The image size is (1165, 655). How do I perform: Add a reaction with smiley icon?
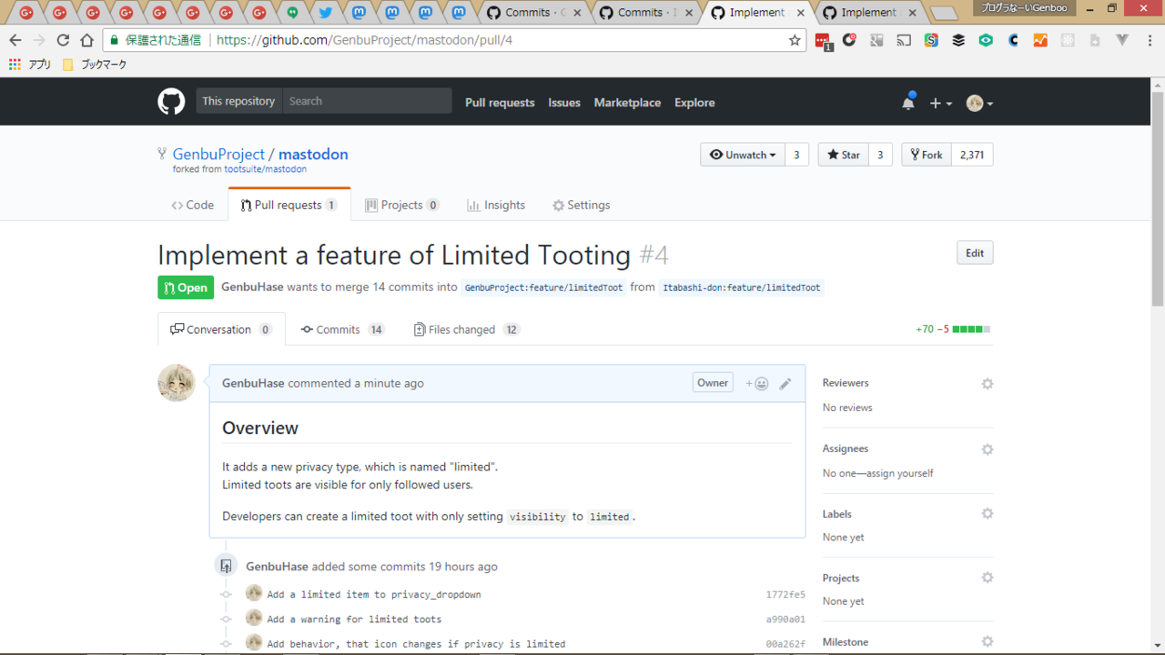757,384
